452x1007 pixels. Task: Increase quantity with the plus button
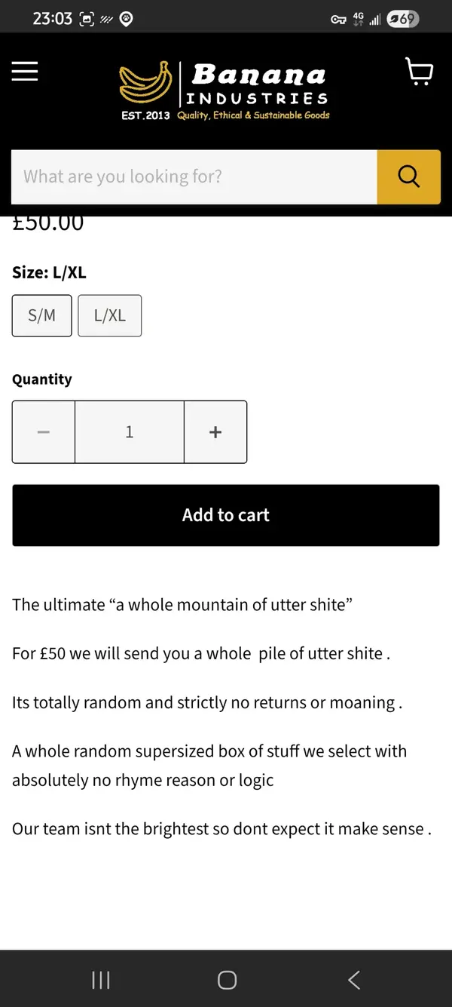[x=215, y=431]
